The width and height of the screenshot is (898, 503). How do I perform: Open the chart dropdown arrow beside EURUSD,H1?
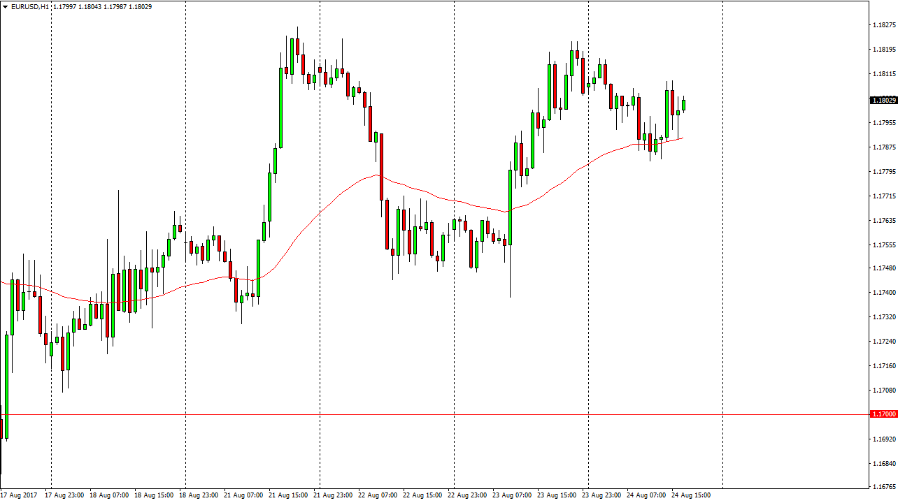click(x=5, y=7)
